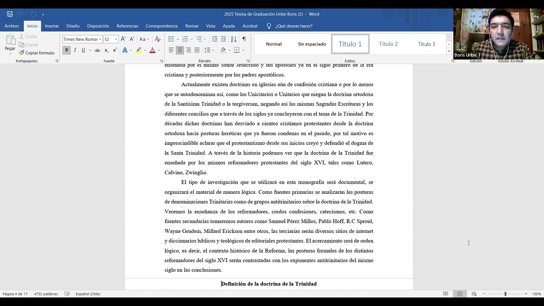Switch to the Diseño tab
This screenshot has width=544, height=306.
[73, 26]
